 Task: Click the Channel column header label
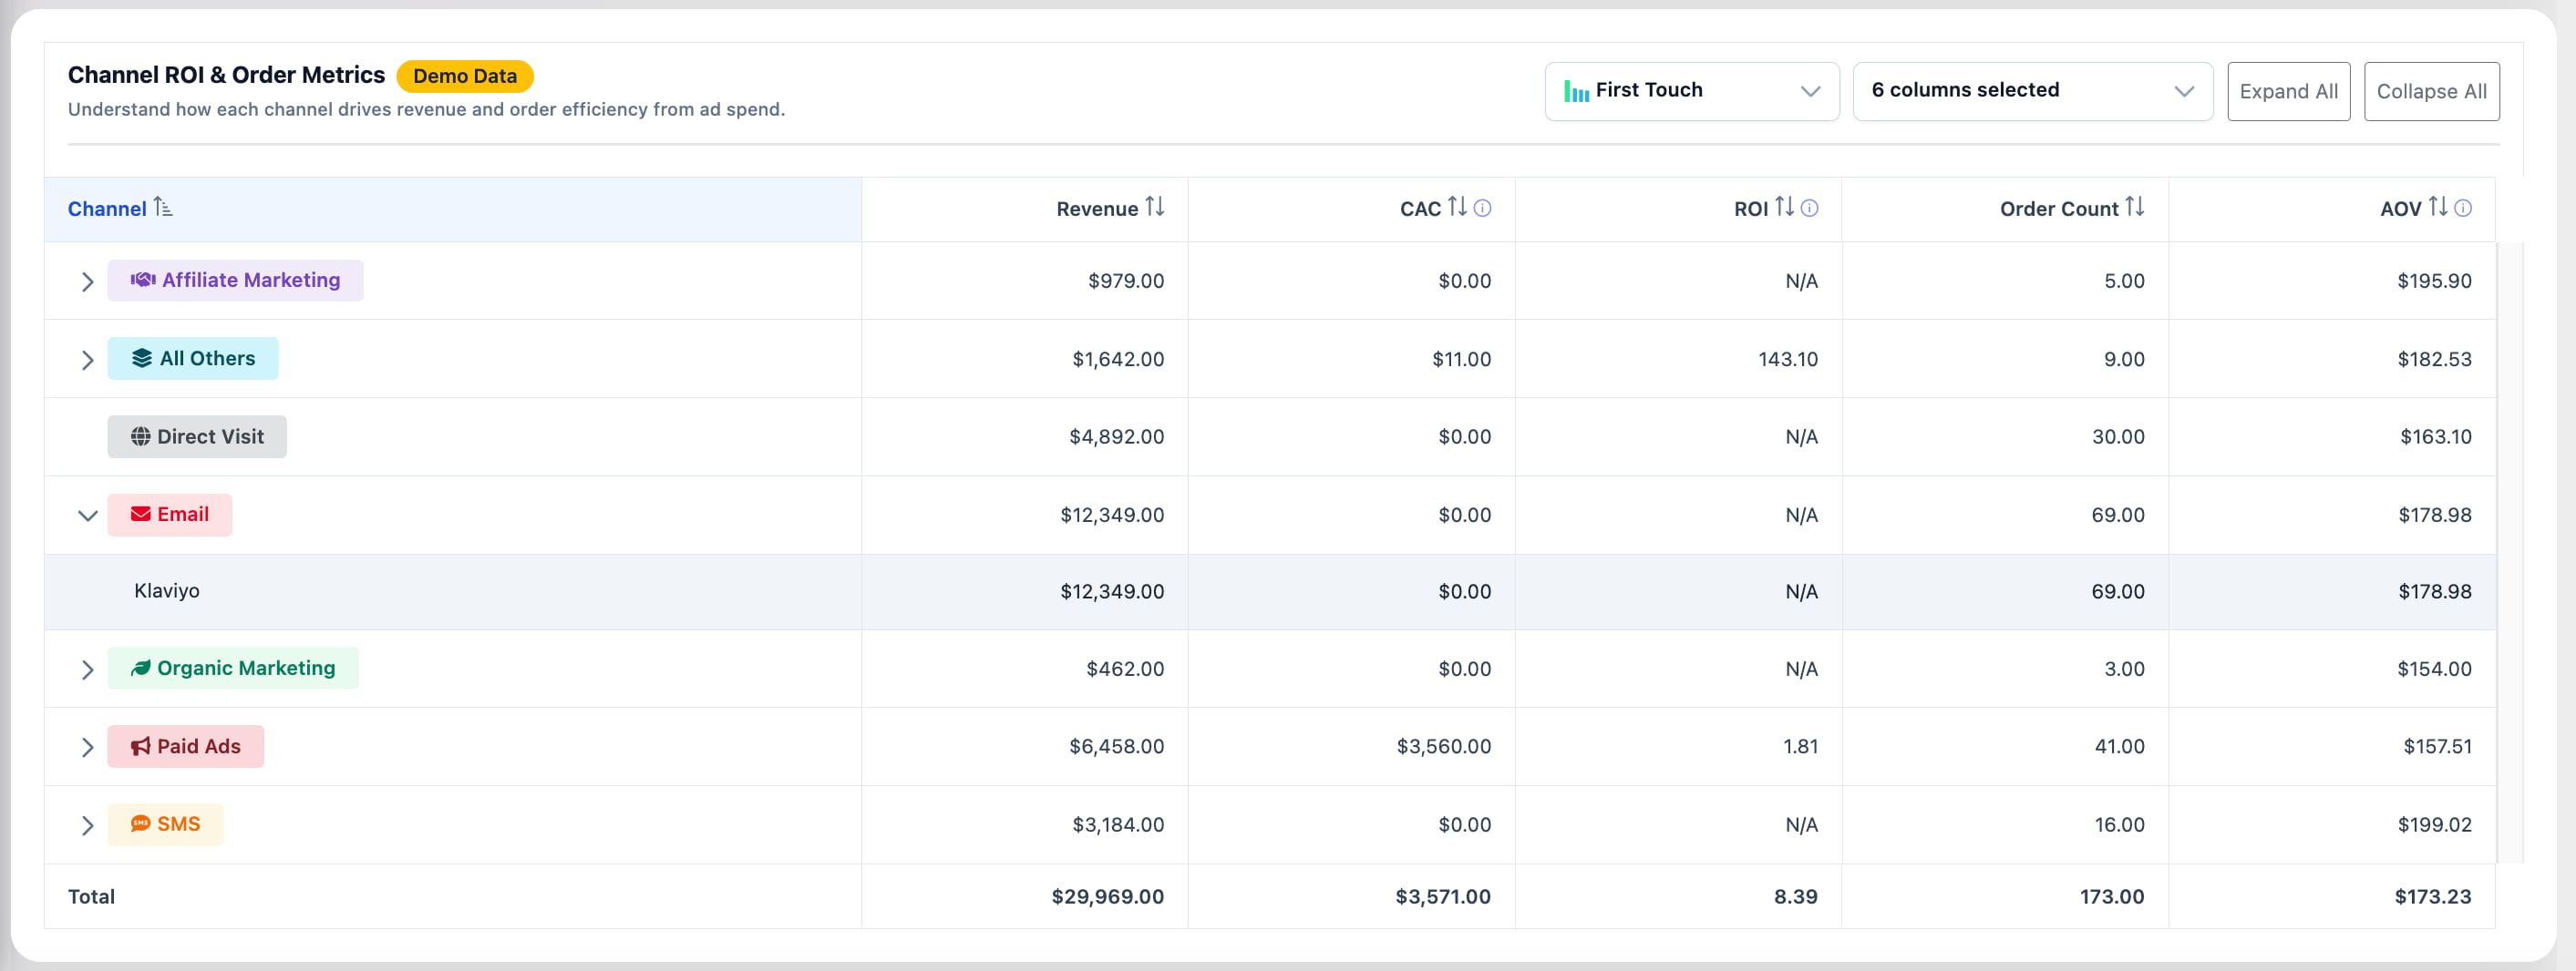pos(107,209)
